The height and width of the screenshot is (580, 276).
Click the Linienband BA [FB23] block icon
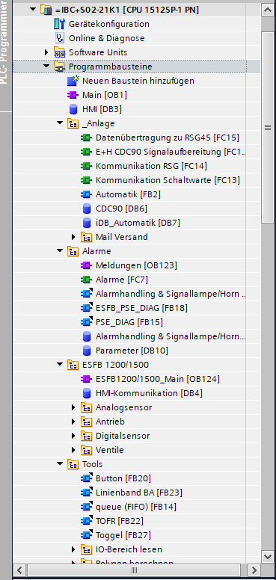pyautogui.click(x=87, y=493)
